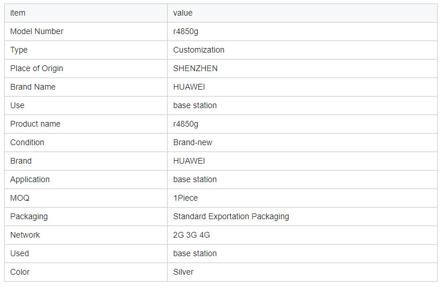Click the Customization type value

(198, 50)
